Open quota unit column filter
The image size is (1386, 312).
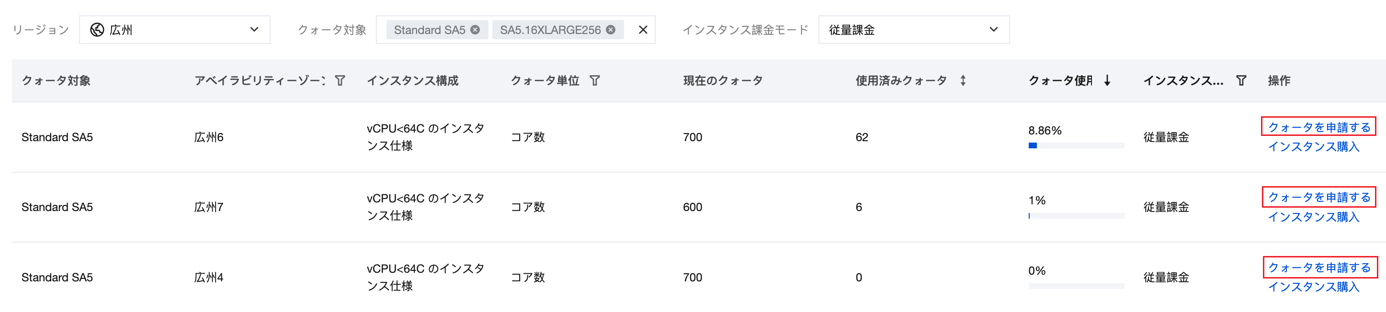tap(594, 81)
